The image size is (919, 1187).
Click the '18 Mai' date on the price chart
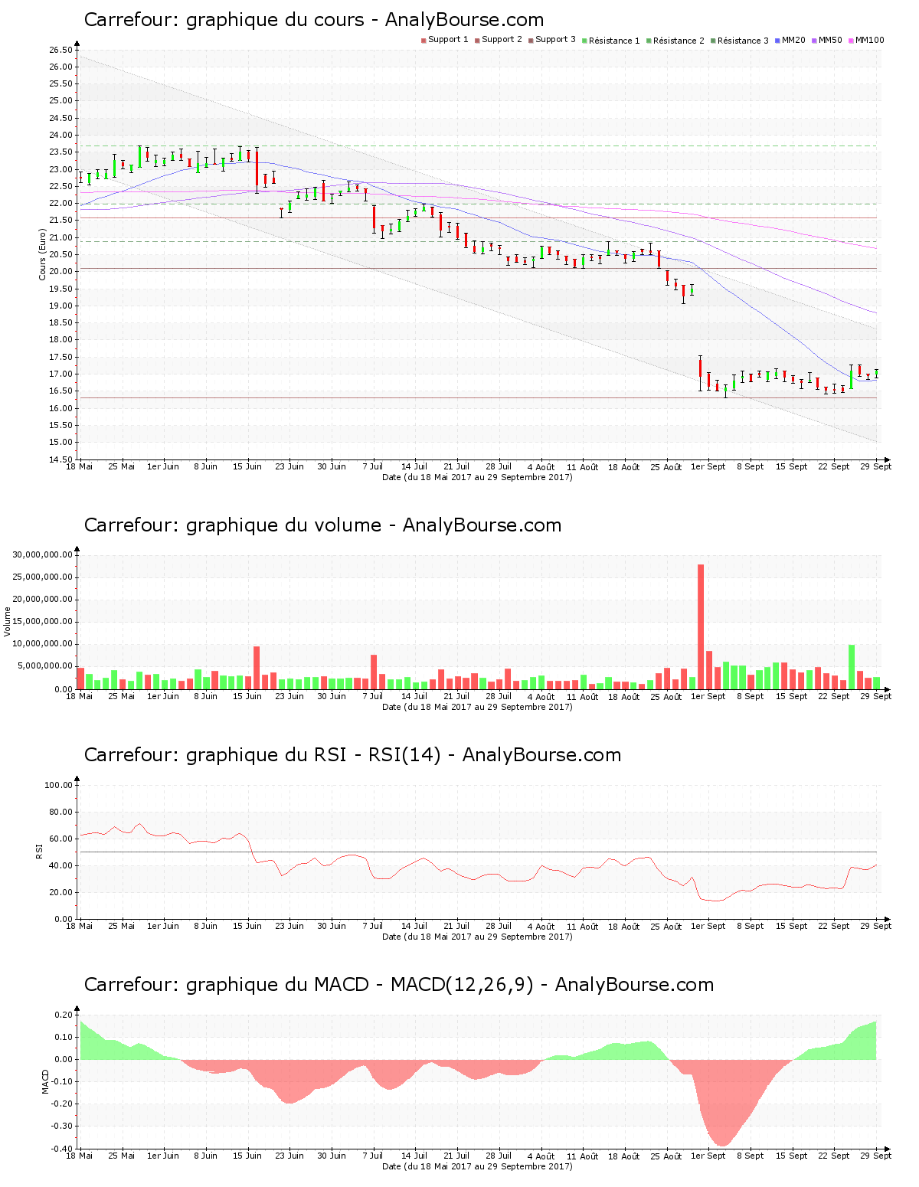pyautogui.click(x=80, y=466)
